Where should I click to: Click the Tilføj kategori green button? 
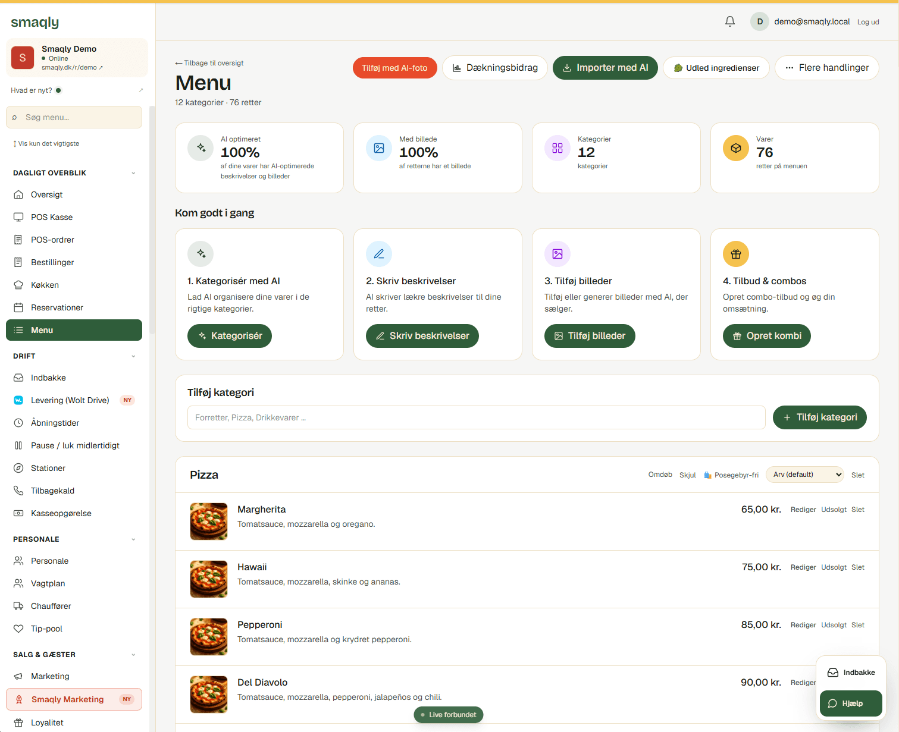click(820, 417)
